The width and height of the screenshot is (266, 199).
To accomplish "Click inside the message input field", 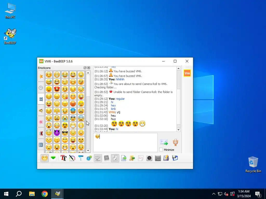I will pos(125,143).
